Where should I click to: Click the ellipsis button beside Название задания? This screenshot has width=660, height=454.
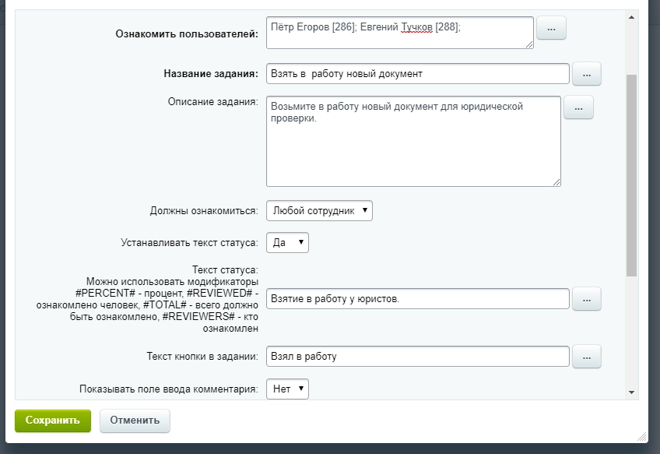(587, 74)
